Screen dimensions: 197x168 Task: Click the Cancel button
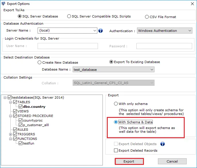pos(172,161)
